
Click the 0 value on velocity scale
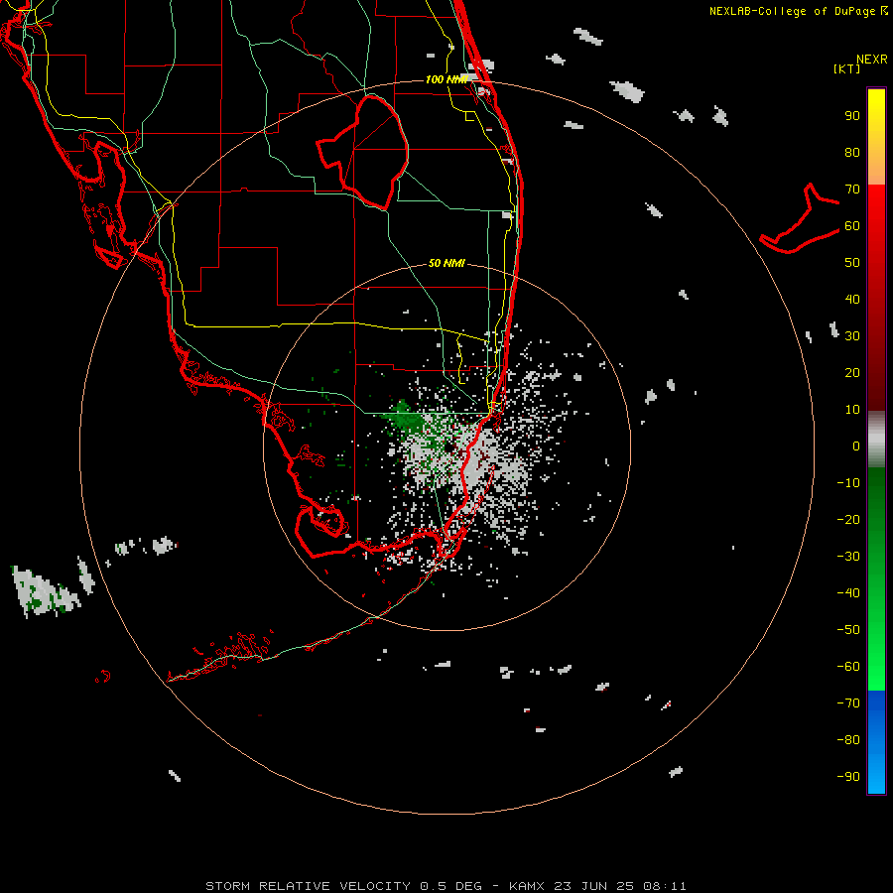[856, 446]
